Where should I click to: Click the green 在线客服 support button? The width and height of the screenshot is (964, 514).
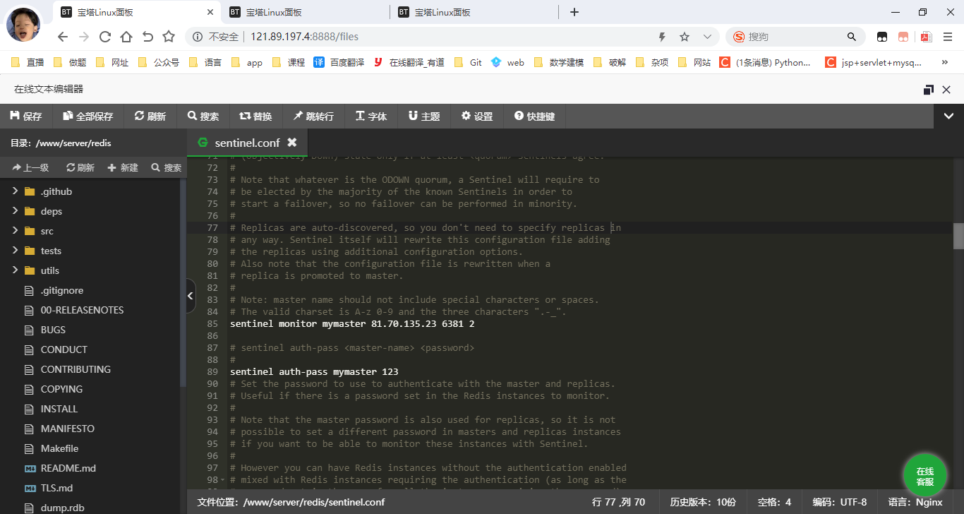pos(924,477)
